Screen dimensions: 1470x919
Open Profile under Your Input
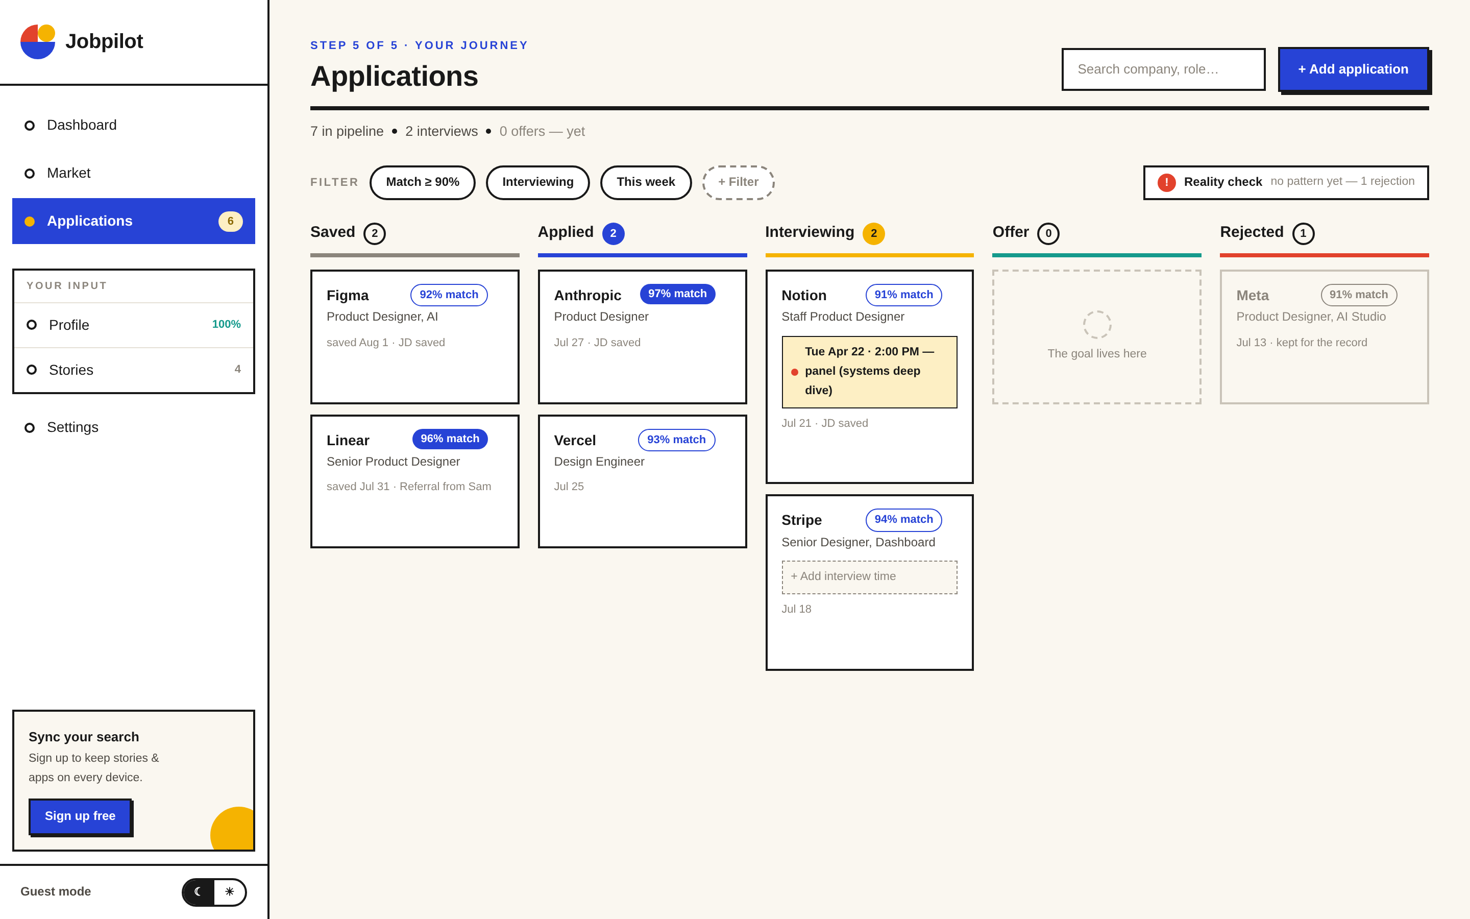(134, 325)
